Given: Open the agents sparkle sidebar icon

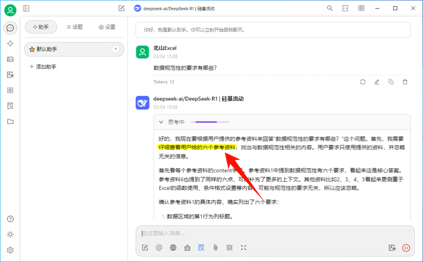Looking at the screenshot, I should (x=10, y=43).
